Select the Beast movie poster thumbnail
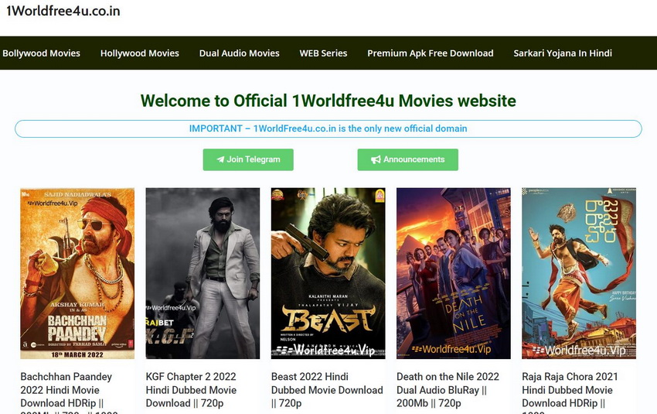Image resolution: width=657 pixels, height=414 pixels. click(328, 273)
